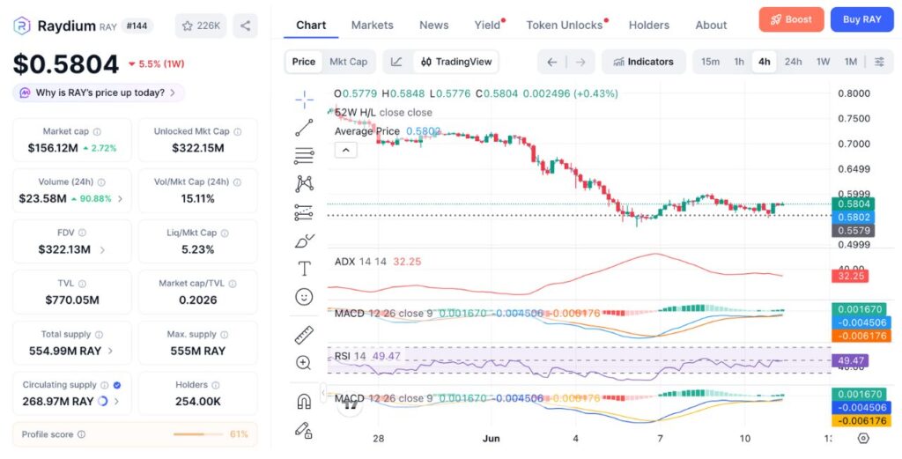Set the 1W time interval
Viewport: 902px width, 459px height.
click(824, 63)
